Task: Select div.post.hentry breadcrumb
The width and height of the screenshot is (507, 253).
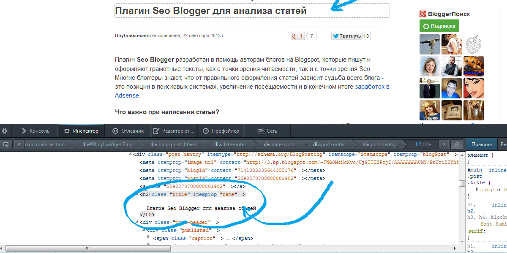Action: pyautogui.click(x=379, y=144)
